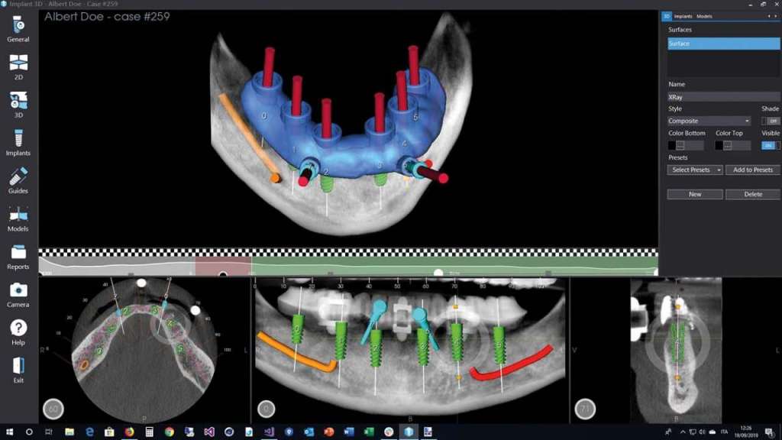Image resolution: width=782 pixels, height=440 pixels.
Task: Open the Windows Start menu
Action: [9, 432]
